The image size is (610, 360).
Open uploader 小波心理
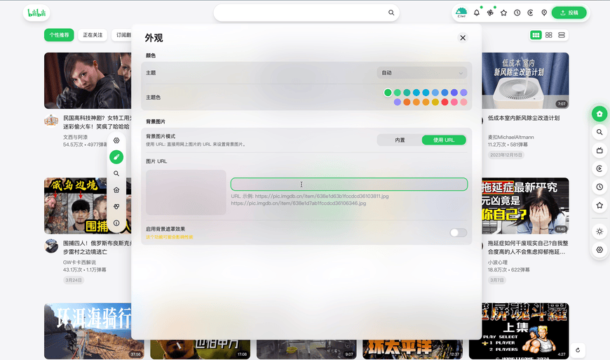[498, 262]
